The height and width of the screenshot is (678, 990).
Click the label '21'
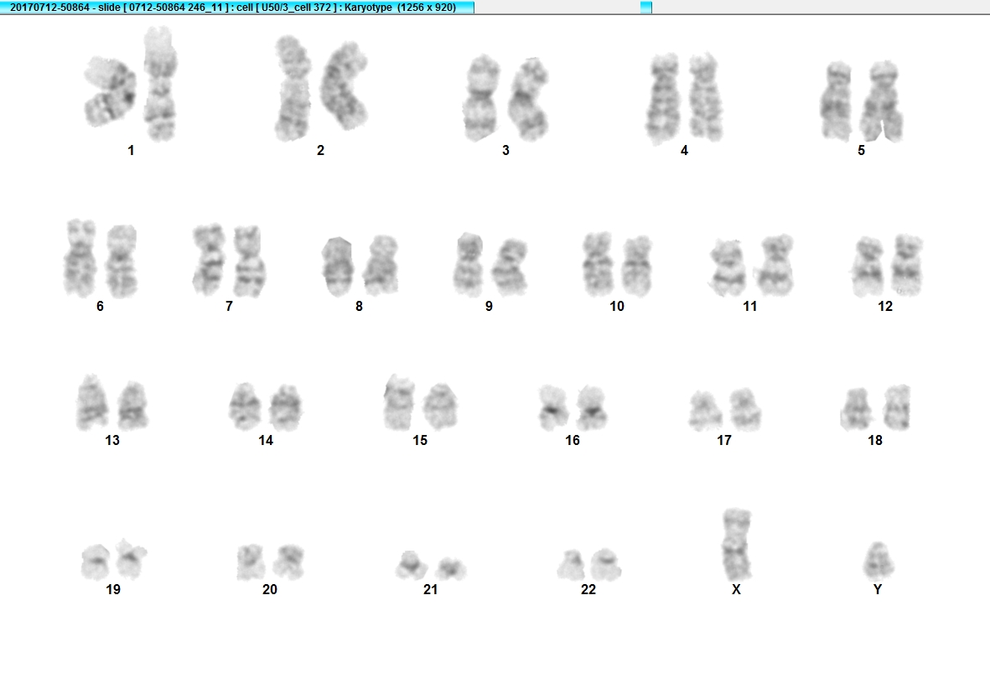click(x=430, y=589)
